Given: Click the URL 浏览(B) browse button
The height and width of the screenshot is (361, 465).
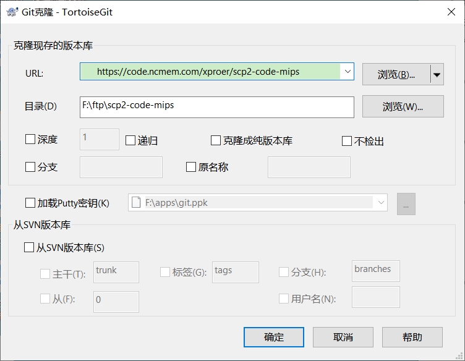Looking at the screenshot, I should pos(396,75).
